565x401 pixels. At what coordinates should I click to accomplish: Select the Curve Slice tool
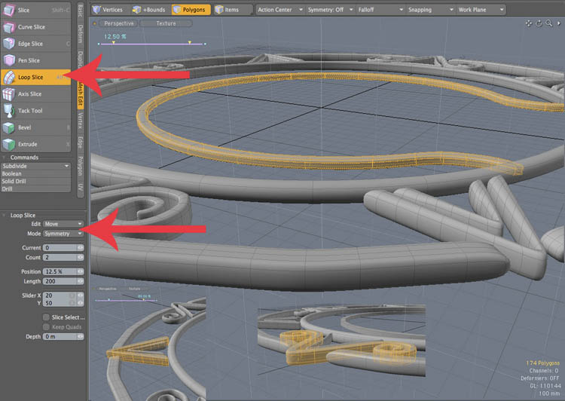coord(35,27)
